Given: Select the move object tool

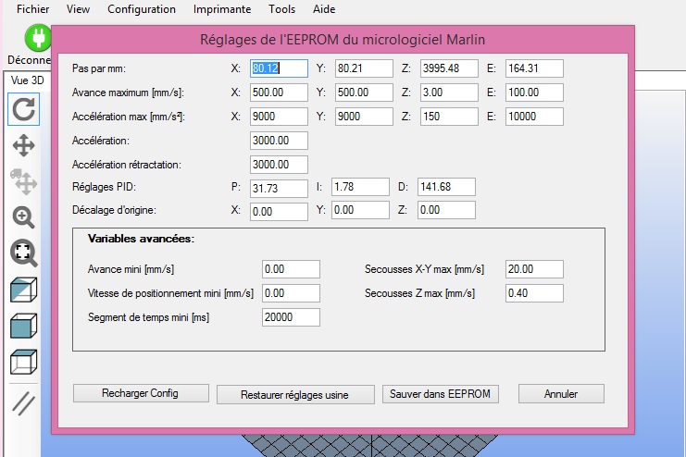Looking at the screenshot, I should 24,181.
